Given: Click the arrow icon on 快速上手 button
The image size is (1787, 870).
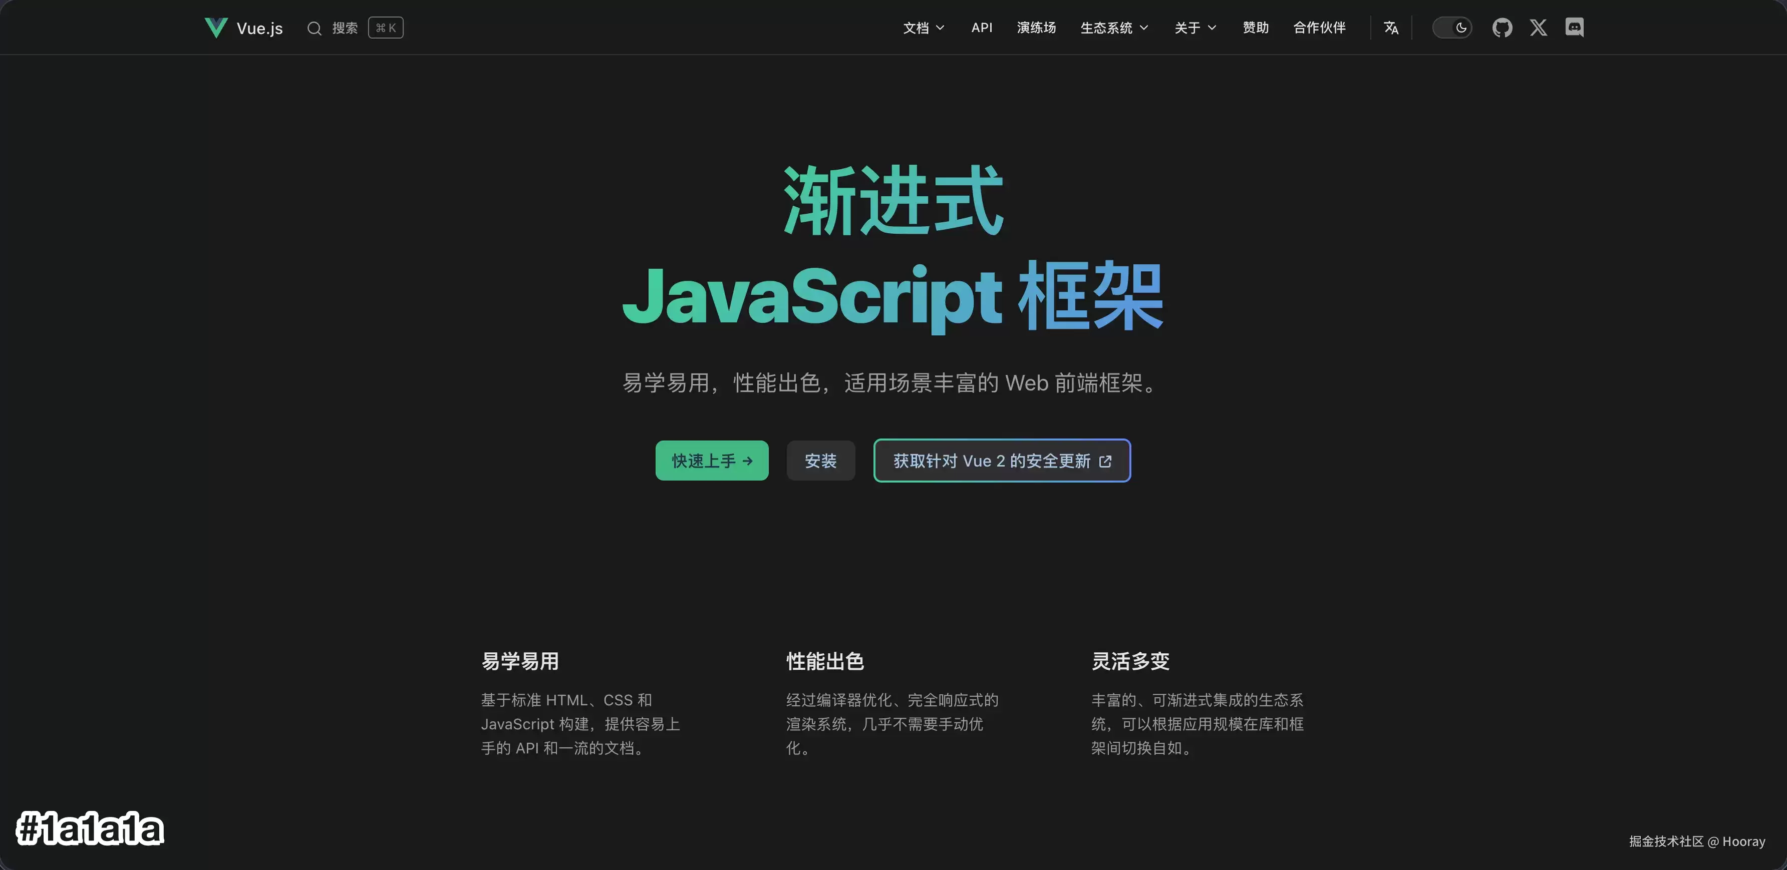Looking at the screenshot, I should [747, 461].
